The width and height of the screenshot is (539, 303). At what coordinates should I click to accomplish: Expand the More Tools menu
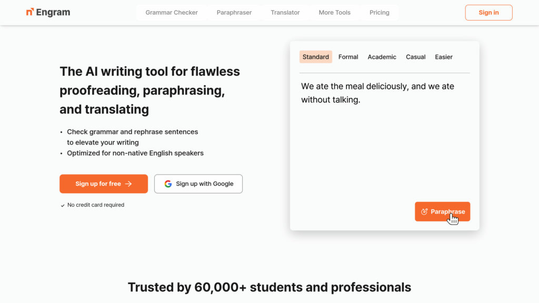click(334, 13)
